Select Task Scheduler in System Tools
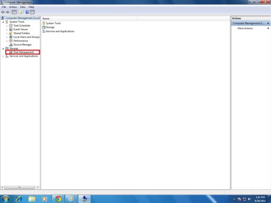This screenshot has height=203, width=271. (22, 26)
